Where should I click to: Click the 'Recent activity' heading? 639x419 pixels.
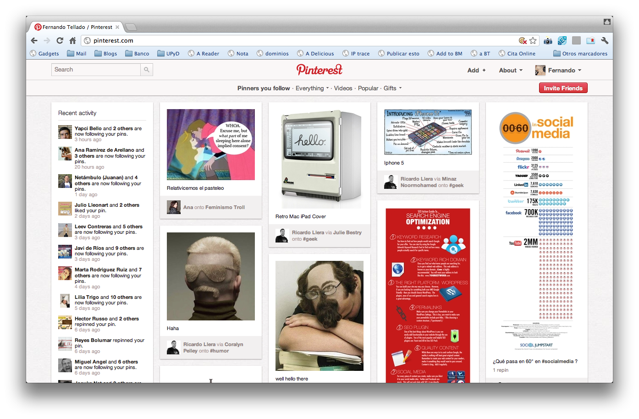pos(77,113)
